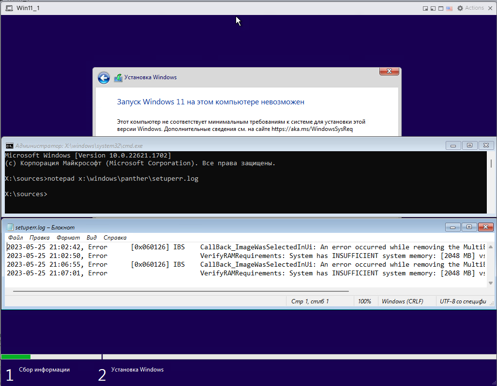This screenshot has width=497, height=386.
Task: Select the bottom-left picture-in-picture layout icon
Action: [433, 8]
